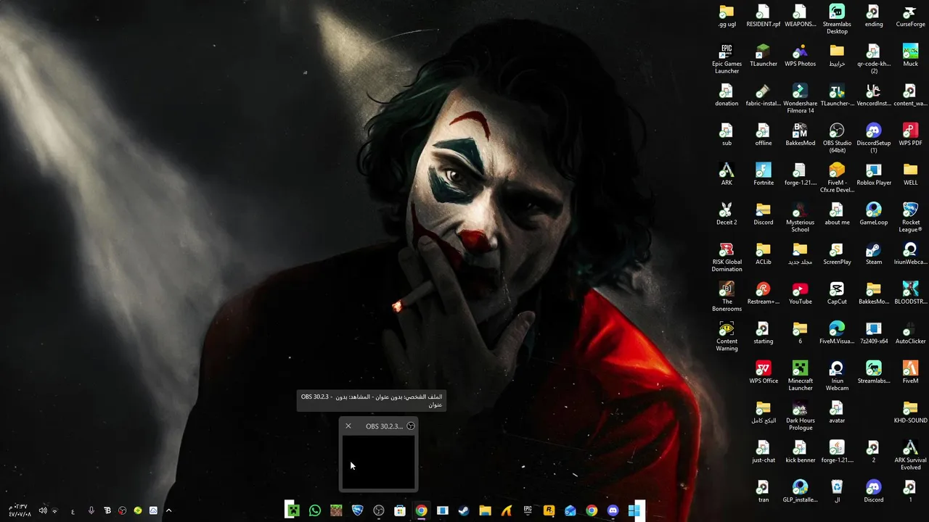Select The Bonerooms desktop icon
929x522 pixels.
coord(727,297)
